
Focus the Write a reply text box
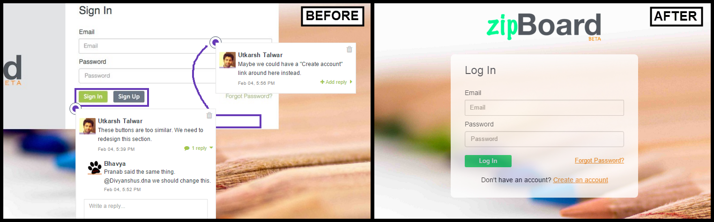click(146, 208)
